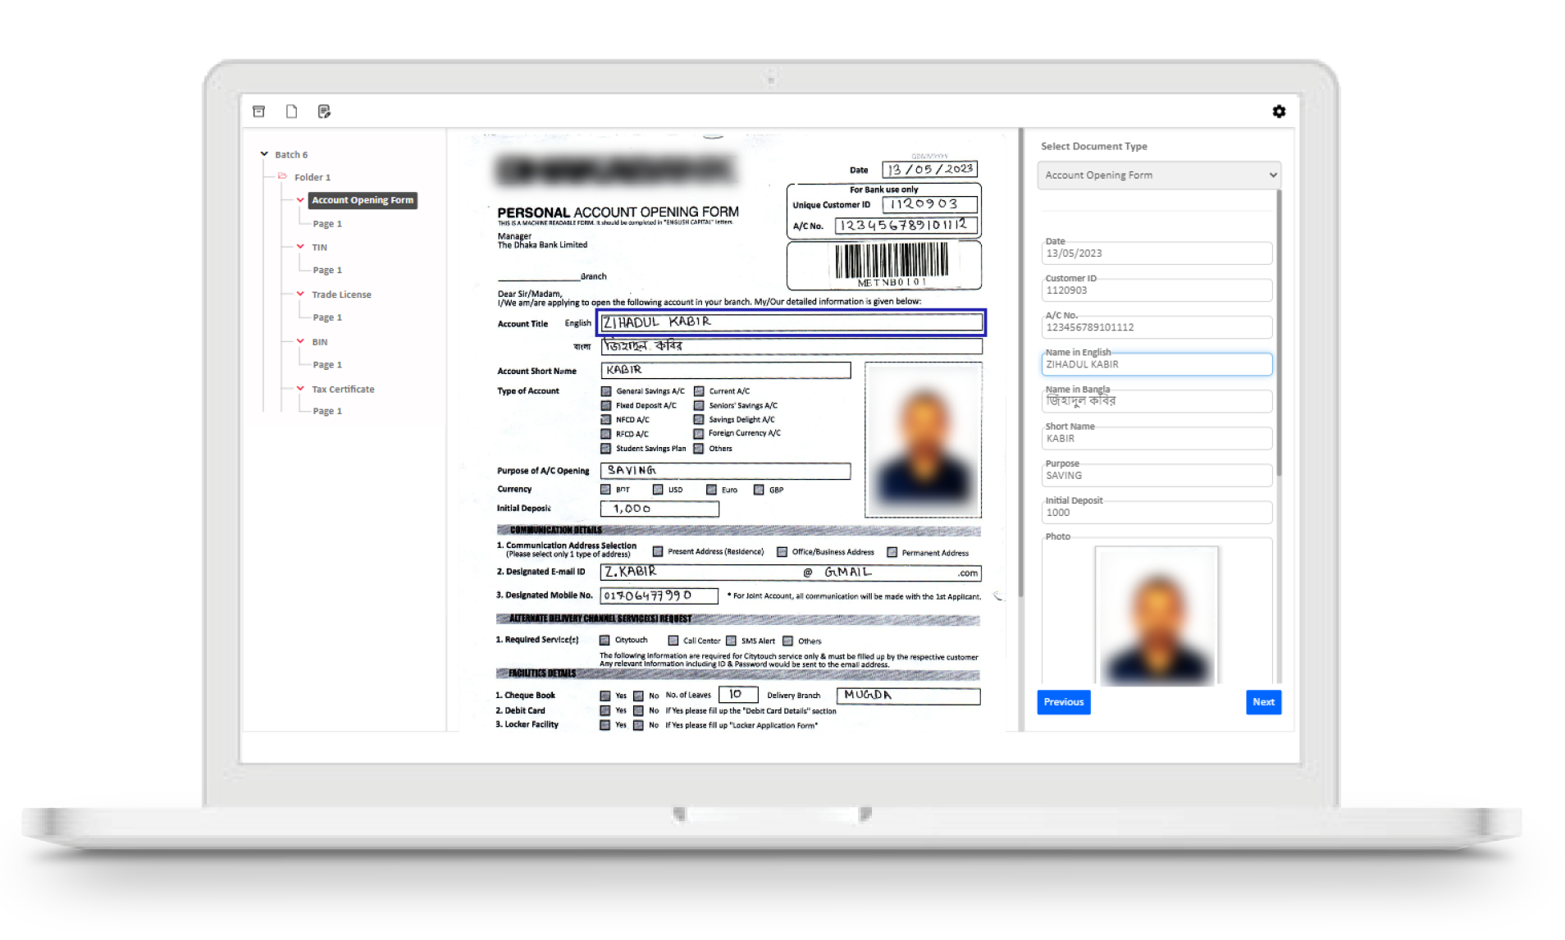Collapse the TIN tree node
This screenshot has width=1565, height=940.
pyautogui.click(x=300, y=247)
